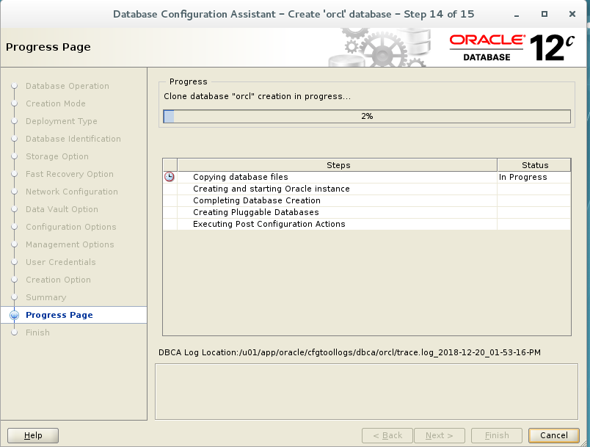The width and height of the screenshot is (590, 447).
Task: Select the Copying database files row
Action: tap(367, 177)
